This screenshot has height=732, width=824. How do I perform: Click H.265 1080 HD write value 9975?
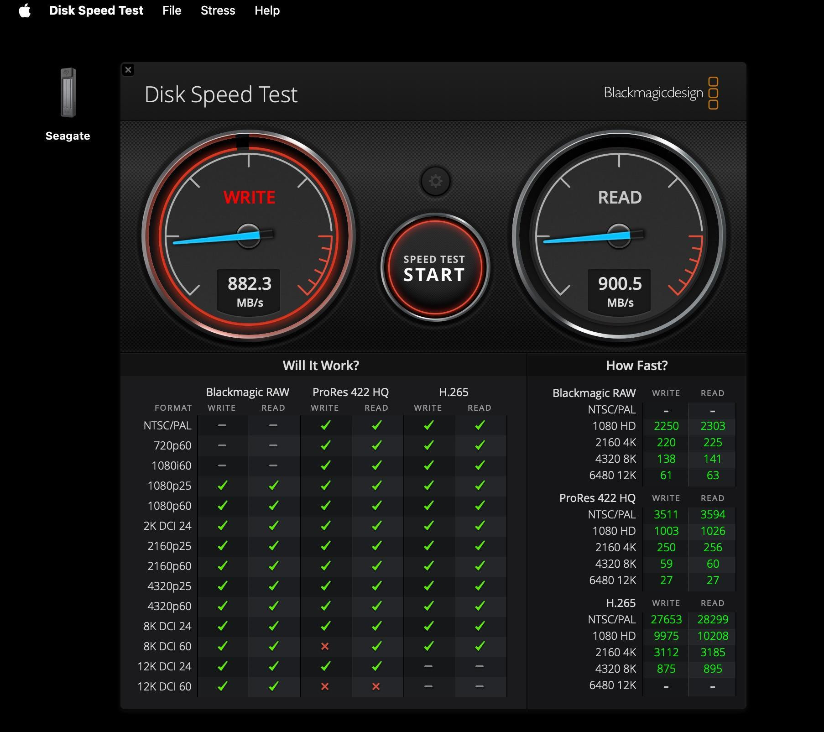pos(666,636)
